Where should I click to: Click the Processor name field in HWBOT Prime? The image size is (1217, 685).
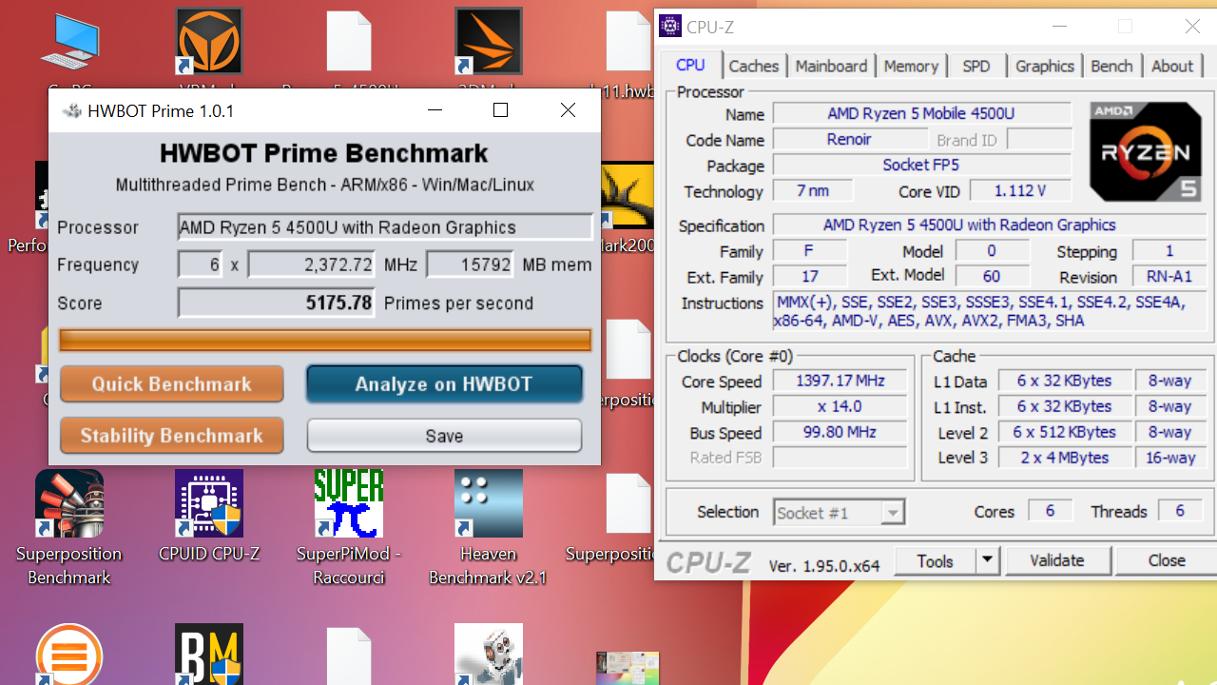point(385,227)
